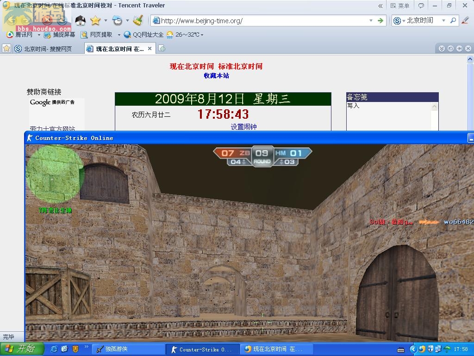Click the weather cloud-sun icon

pos(170,35)
